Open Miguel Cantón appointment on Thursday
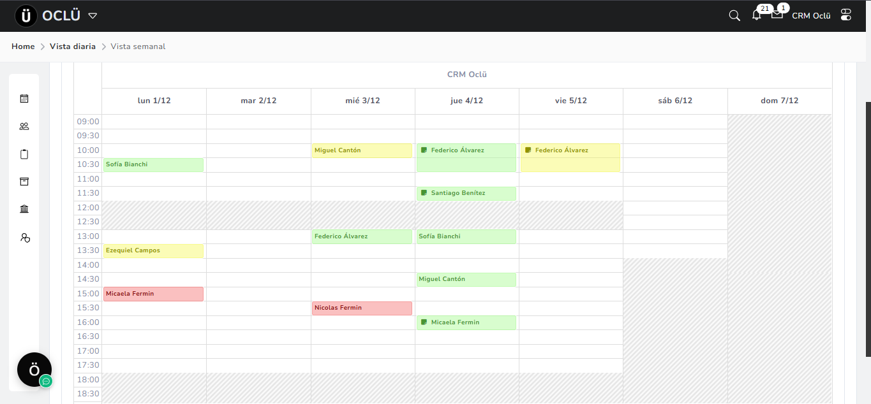This screenshot has height=404, width=871. pyautogui.click(x=466, y=280)
